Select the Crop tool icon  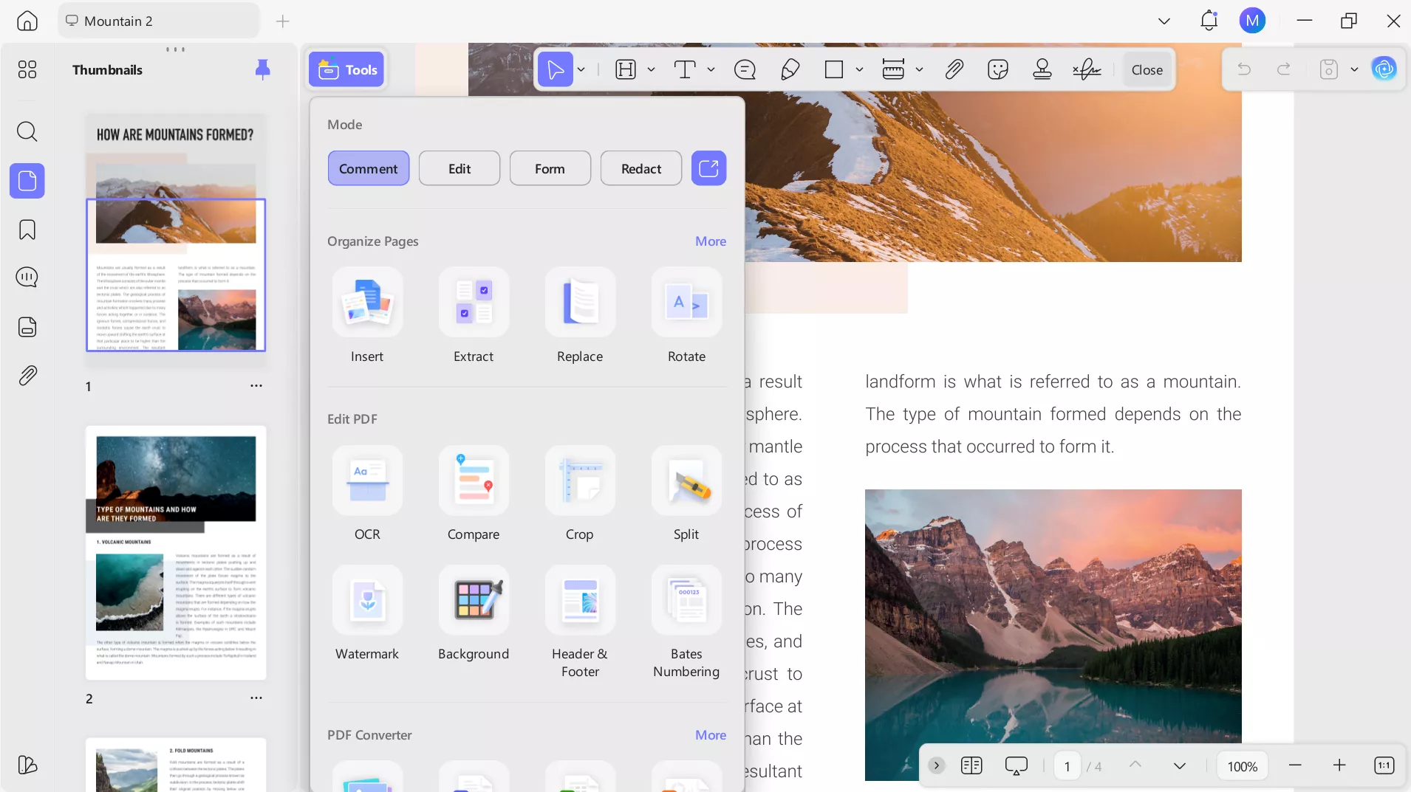pyautogui.click(x=580, y=481)
